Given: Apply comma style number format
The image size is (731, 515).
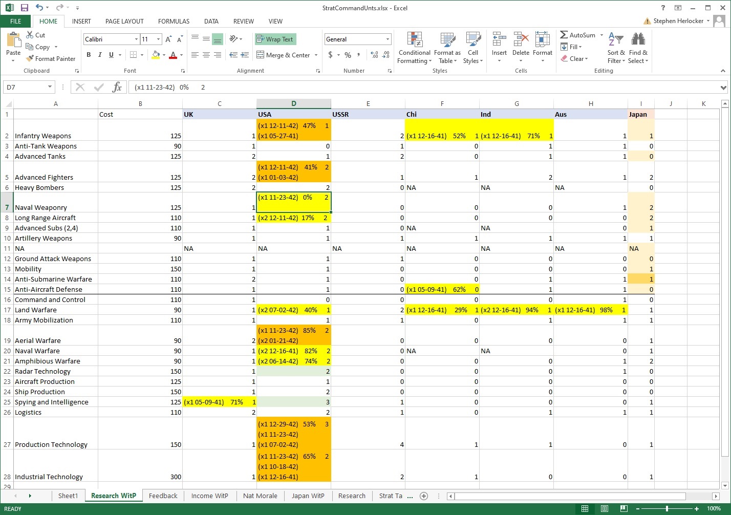Looking at the screenshot, I should (358, 55).
